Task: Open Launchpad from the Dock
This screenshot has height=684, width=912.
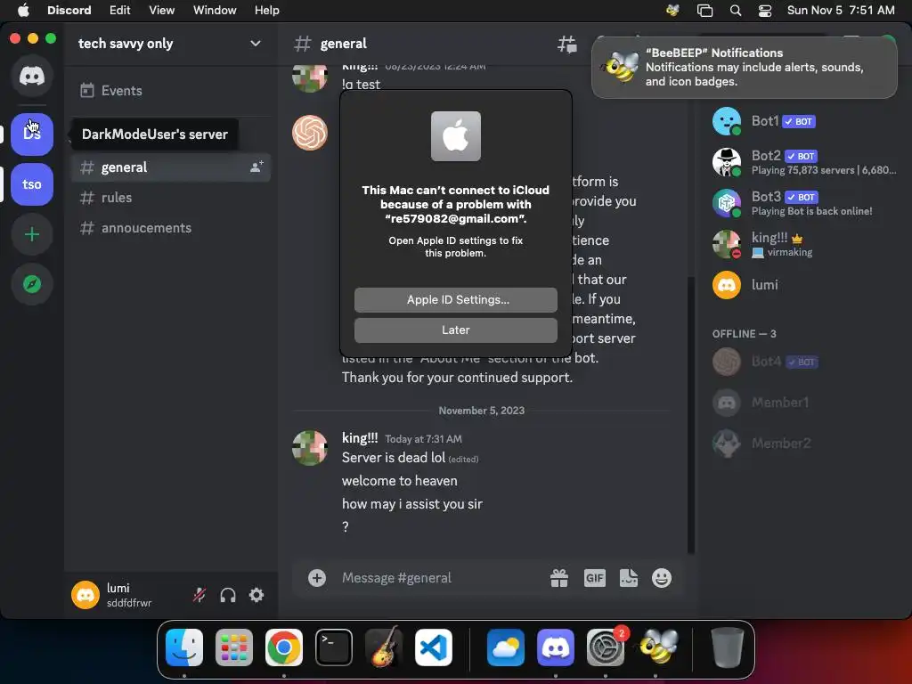Action: [234, 647]
